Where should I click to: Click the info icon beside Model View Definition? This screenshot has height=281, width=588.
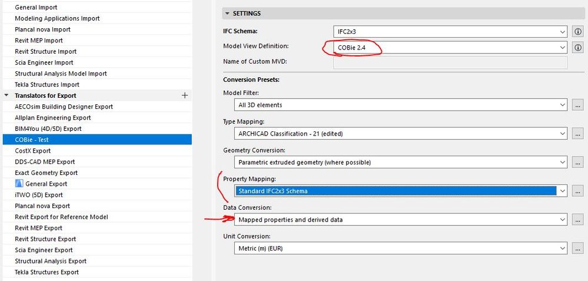point(578,47)
